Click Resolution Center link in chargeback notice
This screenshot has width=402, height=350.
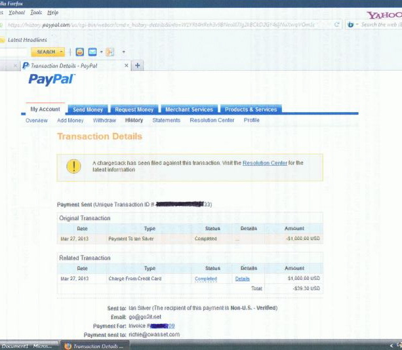click(265, 163)
